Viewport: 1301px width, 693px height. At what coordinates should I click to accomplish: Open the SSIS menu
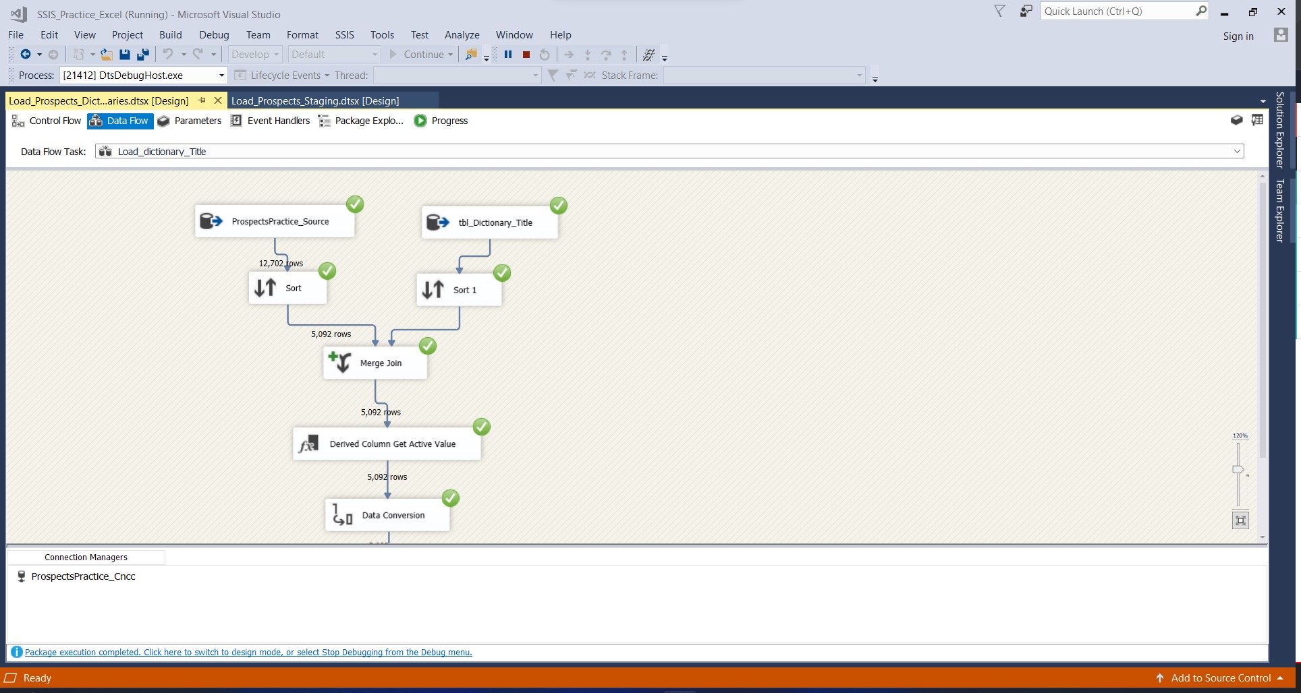(344, 35)
